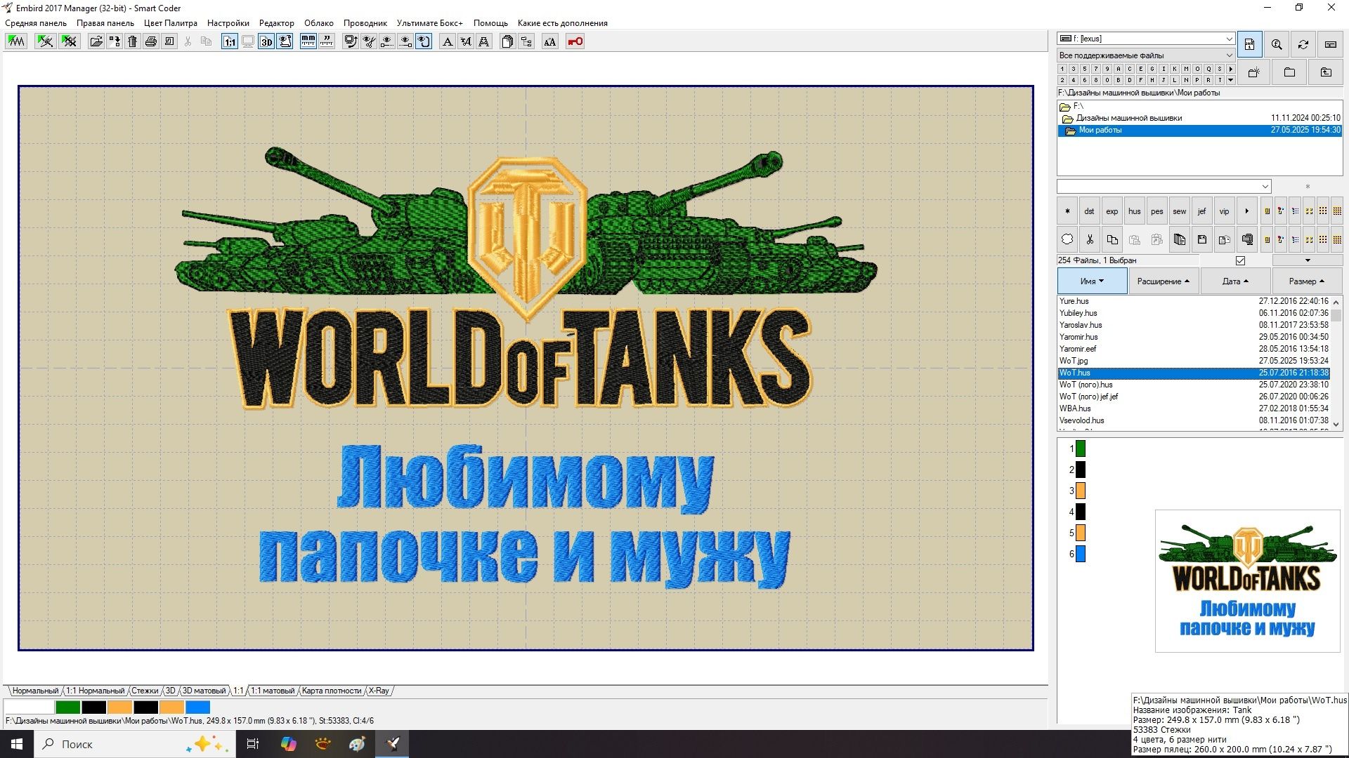The width and height of the screenshot is (1349, 758).
Task: Toggle the 1:1 view toolbar button
Action: 230,41
